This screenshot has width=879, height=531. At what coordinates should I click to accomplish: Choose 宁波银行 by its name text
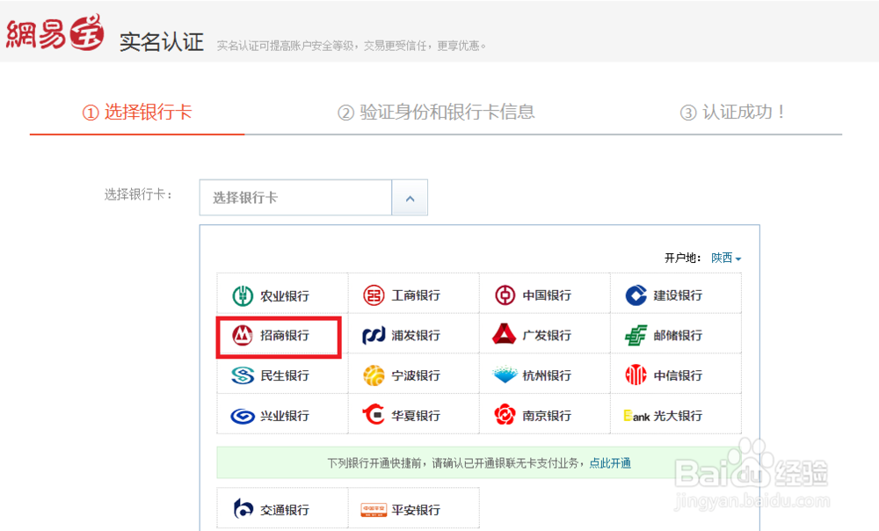coord(416,375)
